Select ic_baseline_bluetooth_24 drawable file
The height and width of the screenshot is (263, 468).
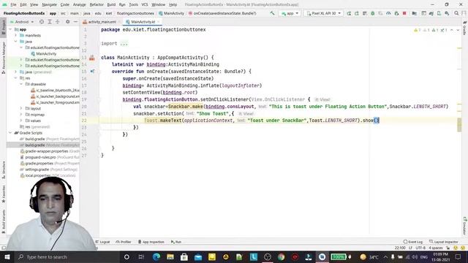click(56, 90)
